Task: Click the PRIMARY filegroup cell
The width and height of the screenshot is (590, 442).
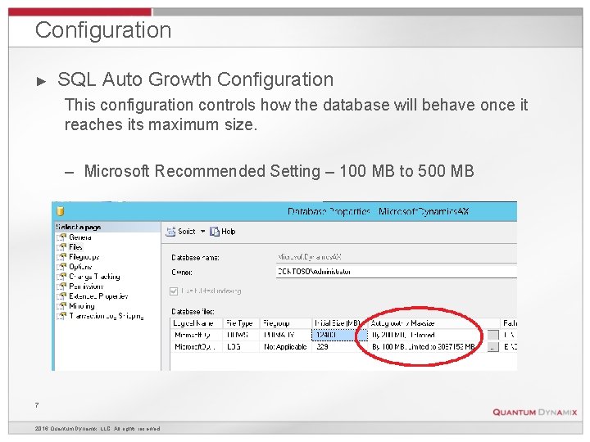Action: (x=286, y=335)
